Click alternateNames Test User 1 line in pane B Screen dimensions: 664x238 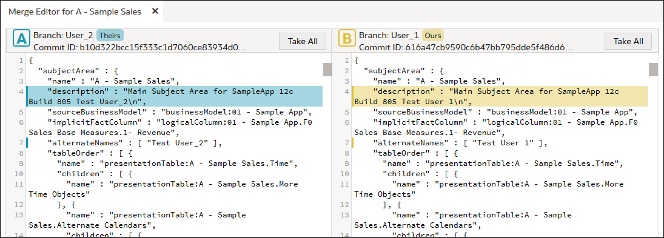pyautogui.click(x=460, y=143)
